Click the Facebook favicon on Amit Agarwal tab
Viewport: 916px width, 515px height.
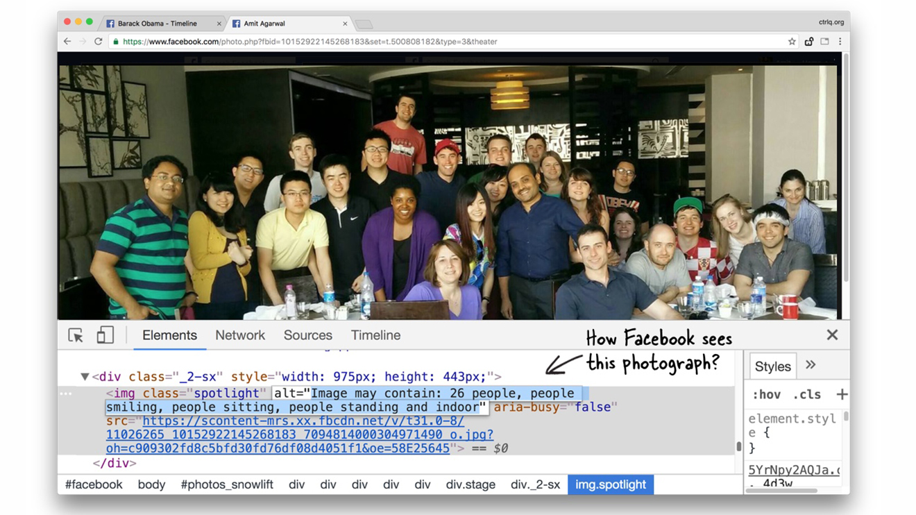236,24
